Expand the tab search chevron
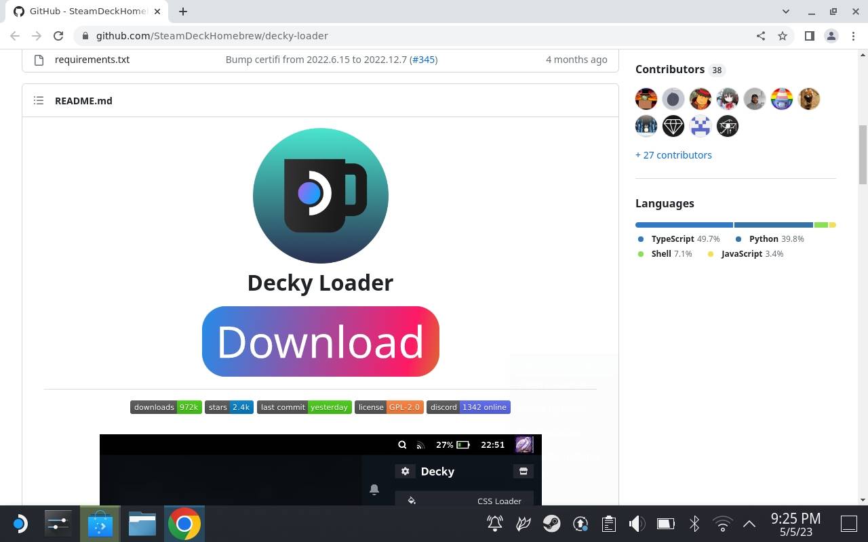Viewport: 868px width, 542px height. point(786,12)
